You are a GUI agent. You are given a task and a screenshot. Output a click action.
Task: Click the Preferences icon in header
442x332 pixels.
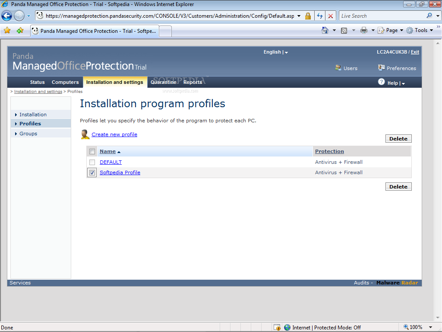click(382, 68)
